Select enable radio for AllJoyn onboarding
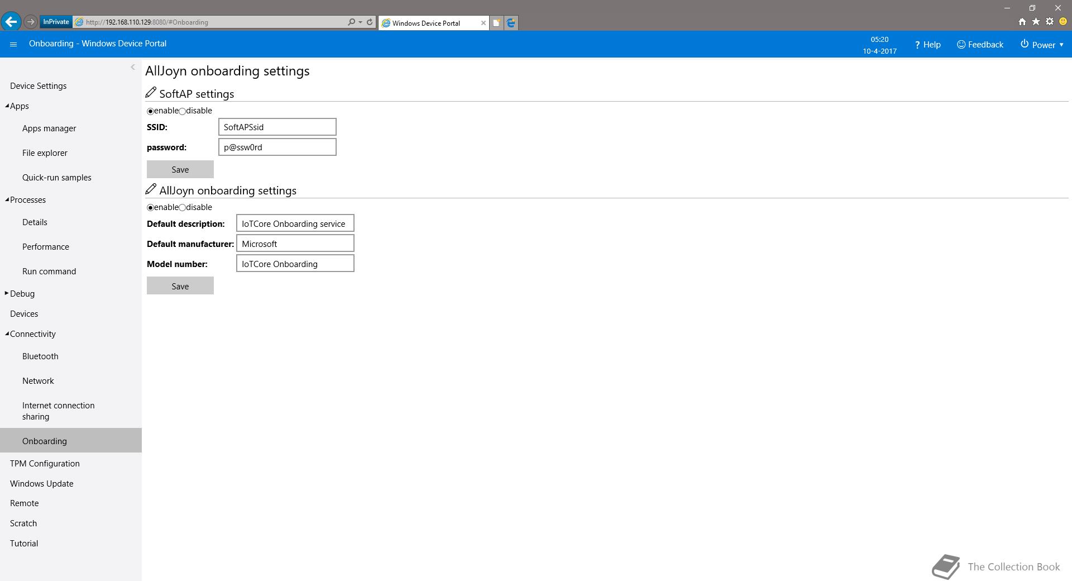The image size is (1072, 581). coord(150,208)
